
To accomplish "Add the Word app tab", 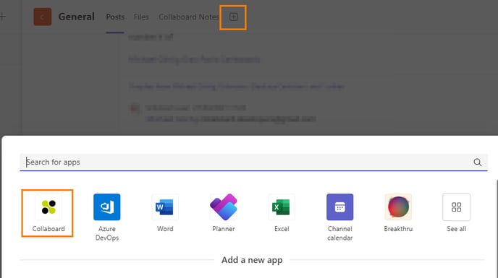I will click(x=165, y=207).
